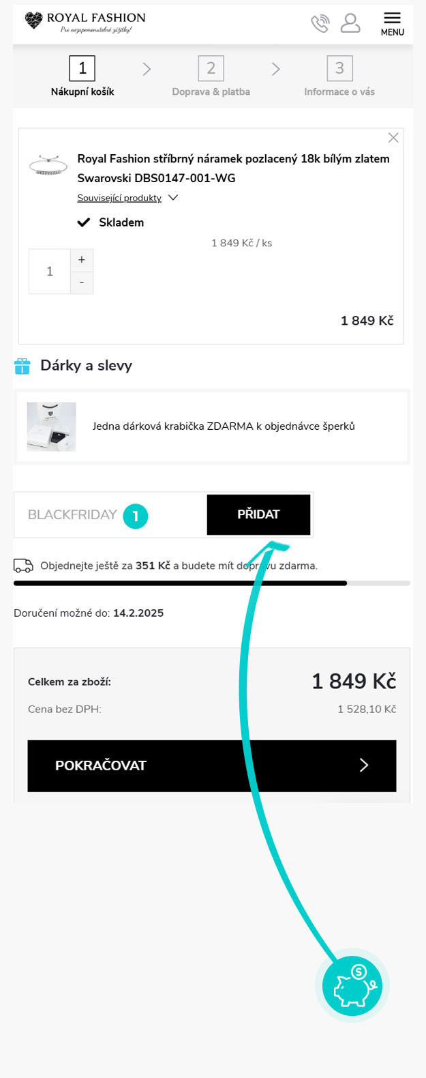Viewport: 426px width, 1078px height.
Task: Select step 1 Nákupní košík
Action: tap(82, 76)
